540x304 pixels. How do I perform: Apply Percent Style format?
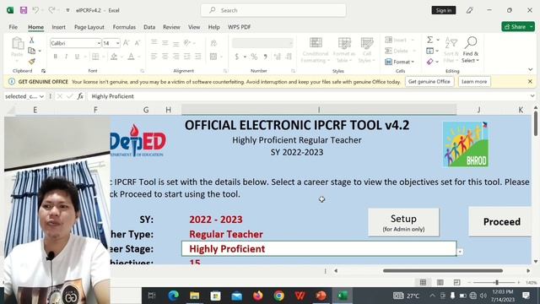tap(254, 57)
